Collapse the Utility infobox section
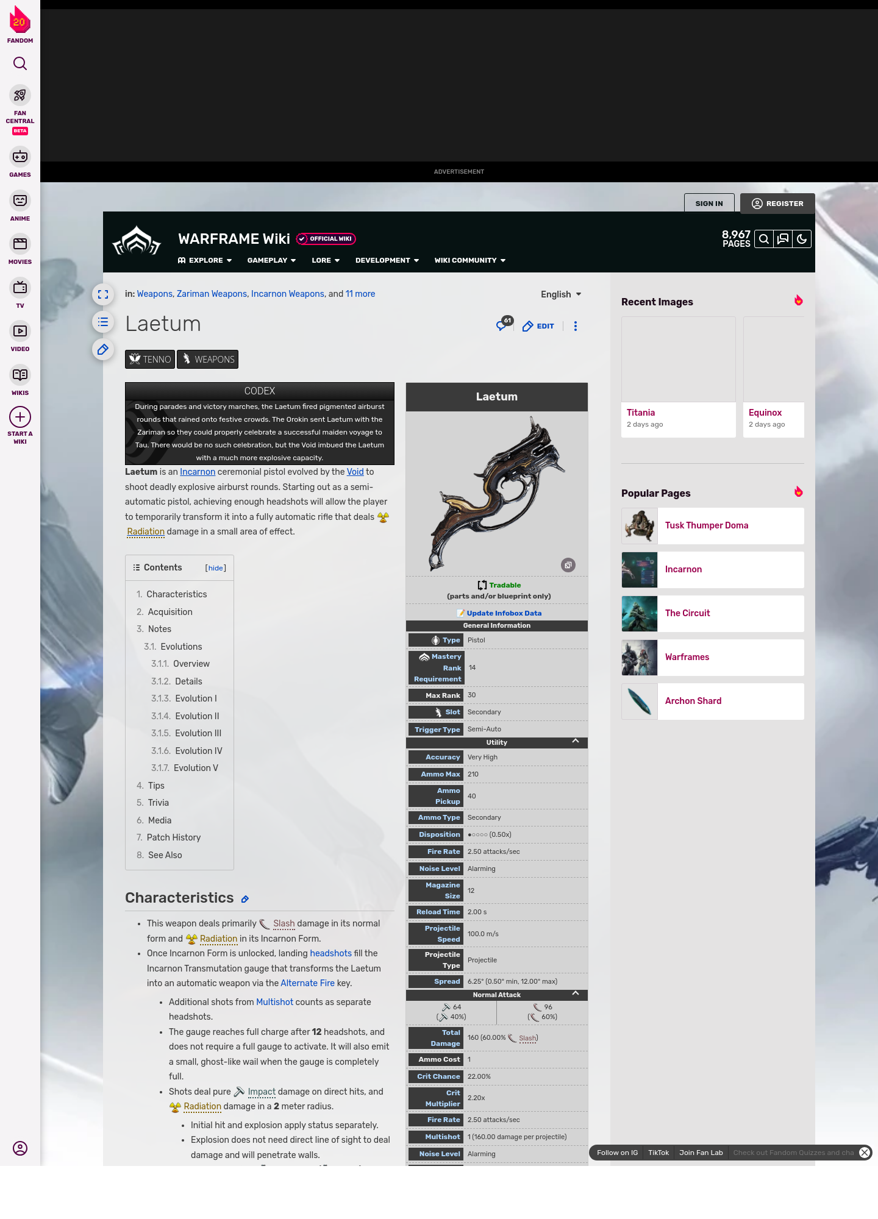Viewport: 878px width, 1219px height. [576, 742]
